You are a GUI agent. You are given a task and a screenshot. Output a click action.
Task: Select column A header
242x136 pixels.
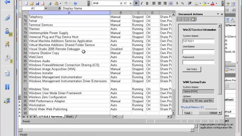pos(69,13)
